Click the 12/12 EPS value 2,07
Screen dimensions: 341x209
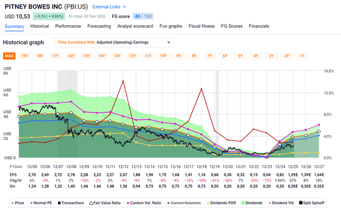tap(123, 175)
